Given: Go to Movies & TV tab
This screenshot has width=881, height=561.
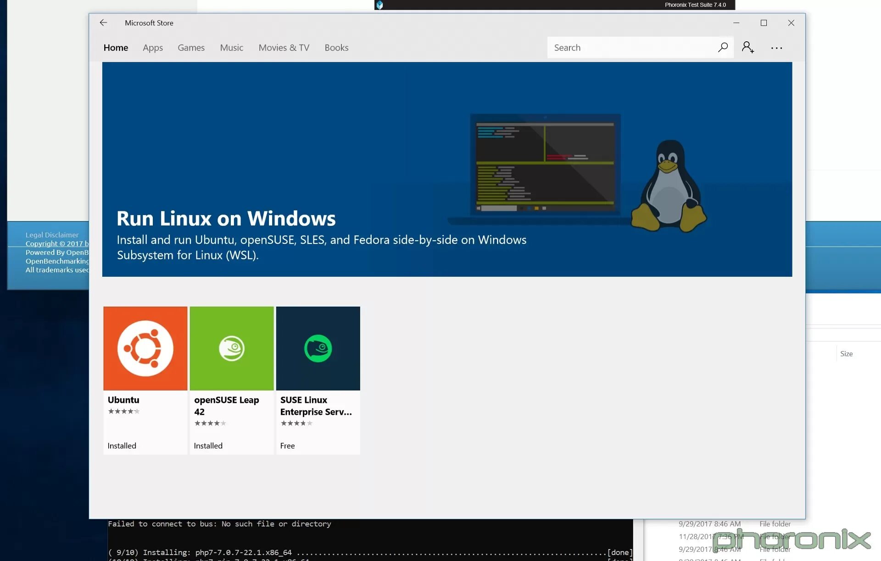Looking at the screenshot, I should [284, 48].
